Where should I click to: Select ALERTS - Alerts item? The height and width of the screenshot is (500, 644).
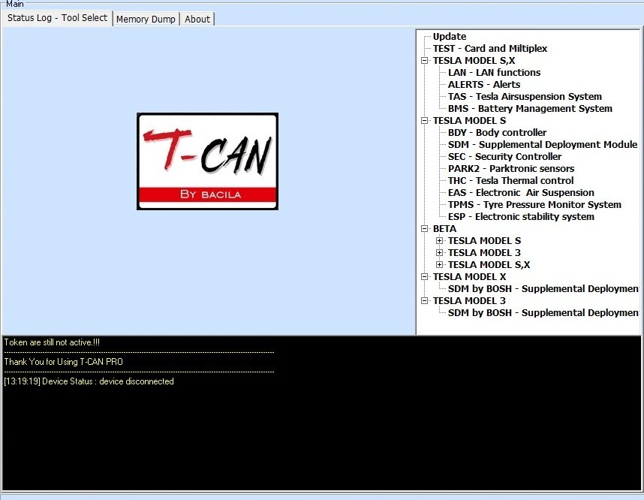484,85
